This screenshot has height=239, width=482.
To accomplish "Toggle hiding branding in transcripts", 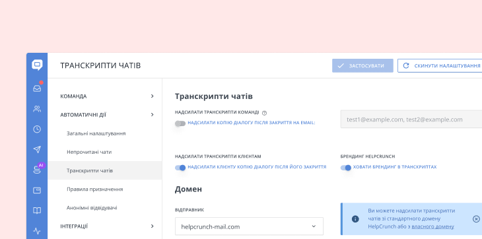I will 346,168.
